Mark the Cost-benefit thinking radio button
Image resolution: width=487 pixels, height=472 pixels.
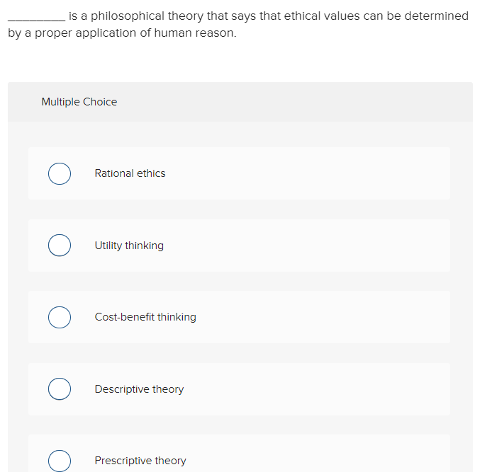[x=60, y=317]
